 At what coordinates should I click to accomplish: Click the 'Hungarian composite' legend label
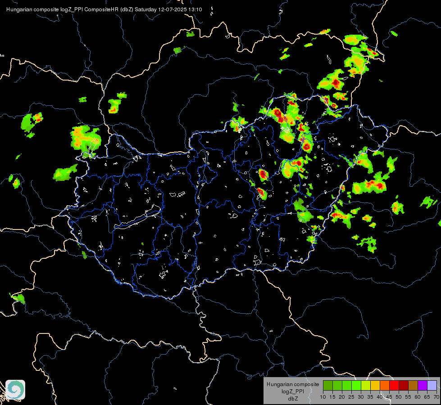click(x=293, y=384)
